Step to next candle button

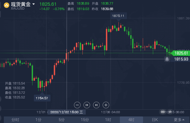point(96,105)
